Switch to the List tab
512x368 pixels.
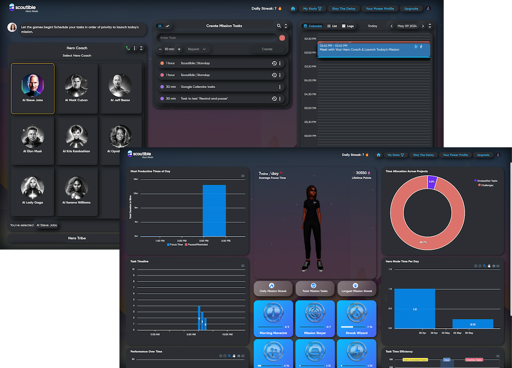(332, 26)
